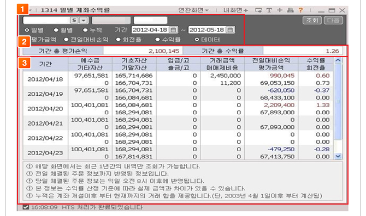Screen dimensions: 366x216
Task: Open calendar picker for 2012-05-18 end date
Action: pyautogui.click(x=230, y=30)
